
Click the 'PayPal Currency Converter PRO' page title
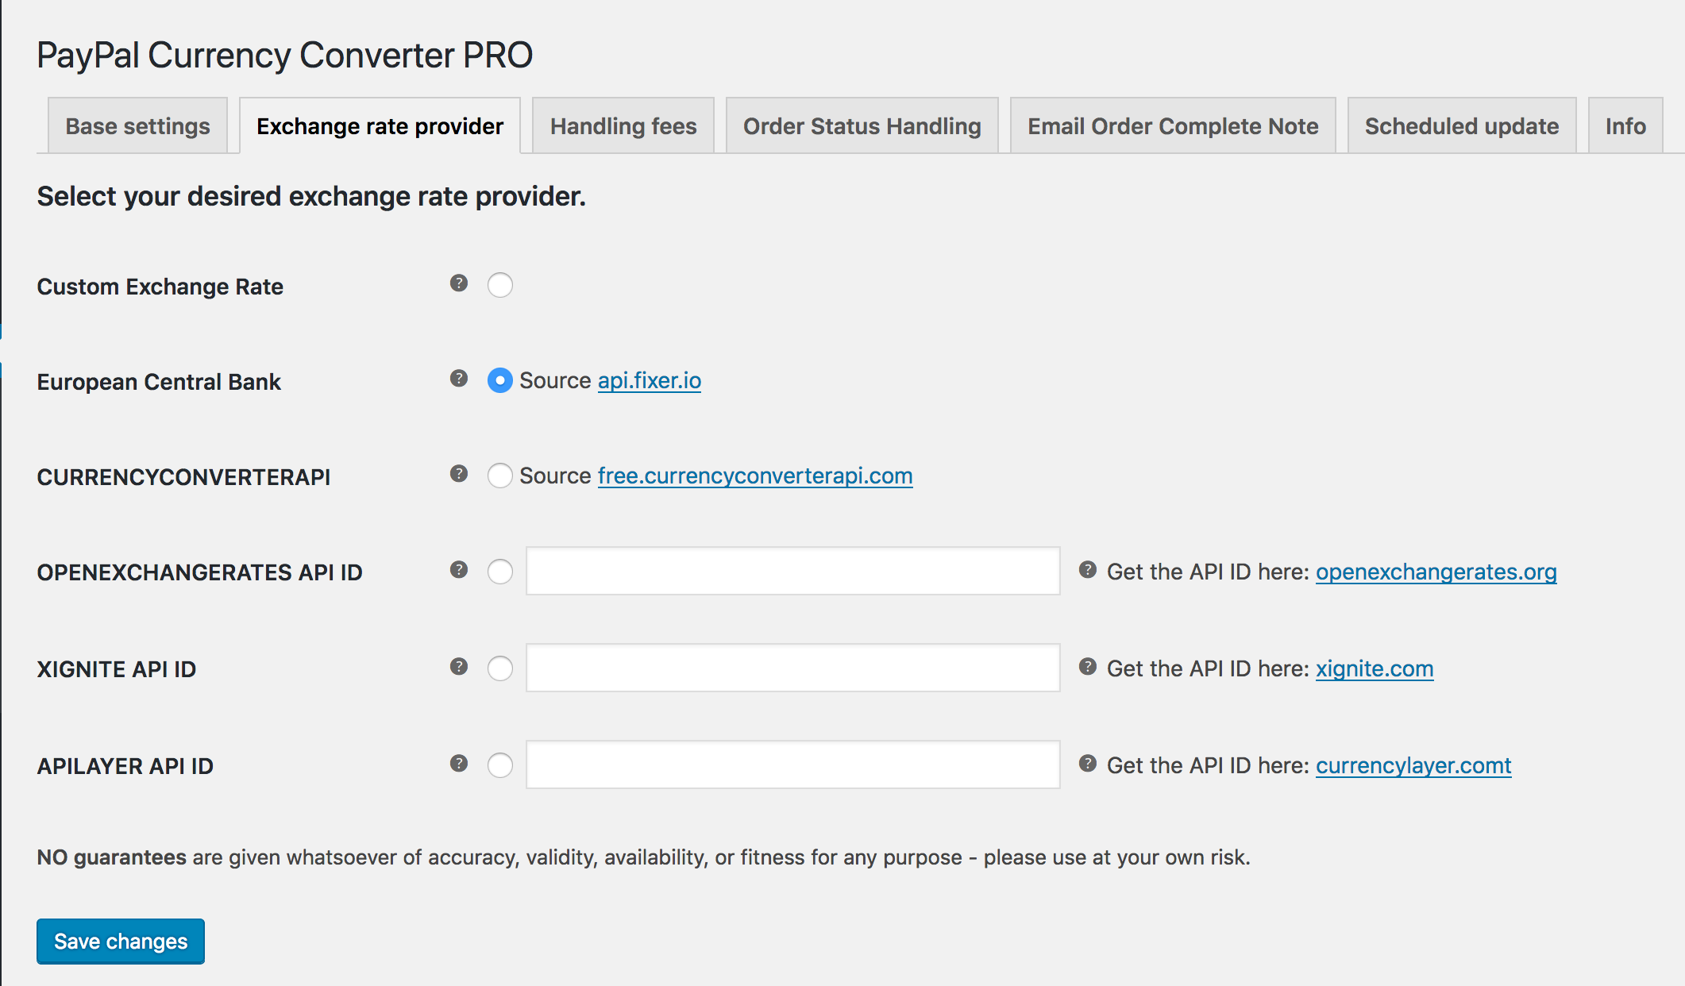(x=284, y=56)
